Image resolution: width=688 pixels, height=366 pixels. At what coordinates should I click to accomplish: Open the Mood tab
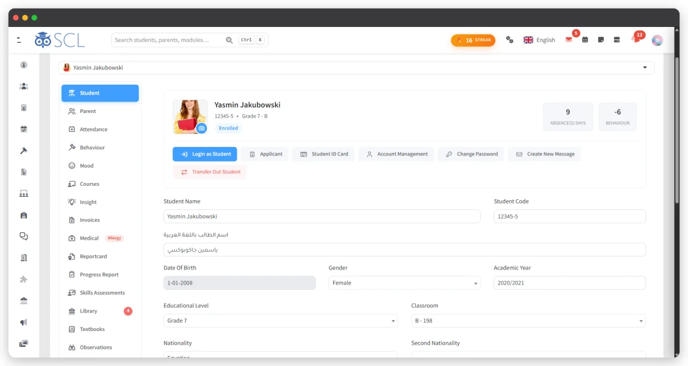(x=100, y=166)
